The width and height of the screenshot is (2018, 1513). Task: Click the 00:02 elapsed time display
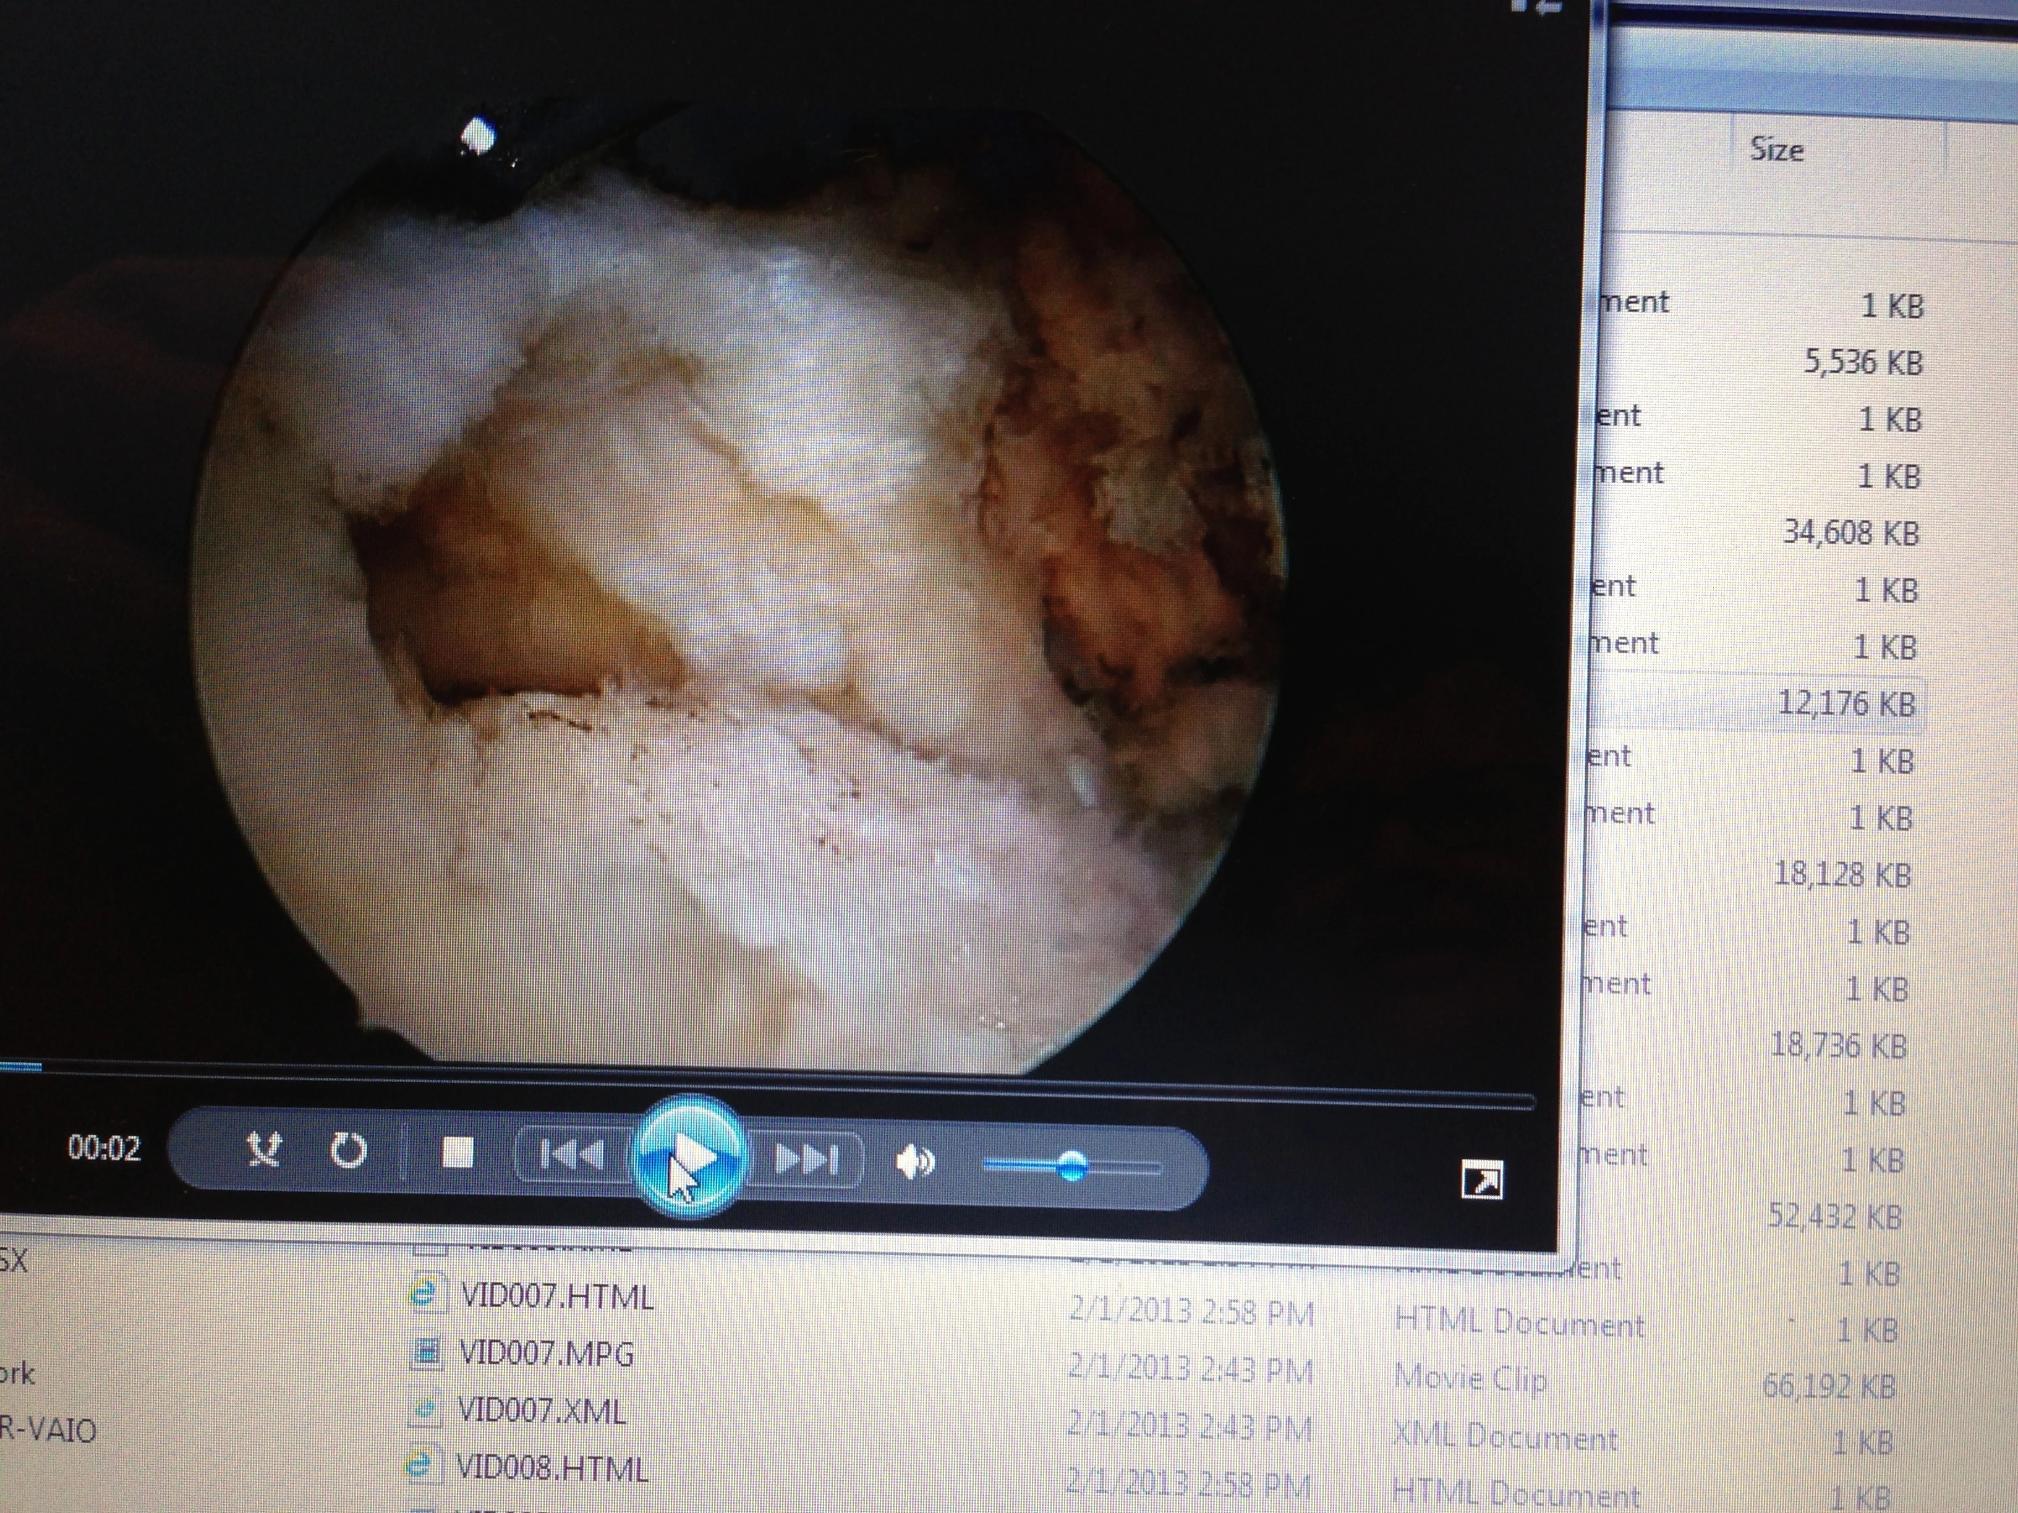(104, 1147)
